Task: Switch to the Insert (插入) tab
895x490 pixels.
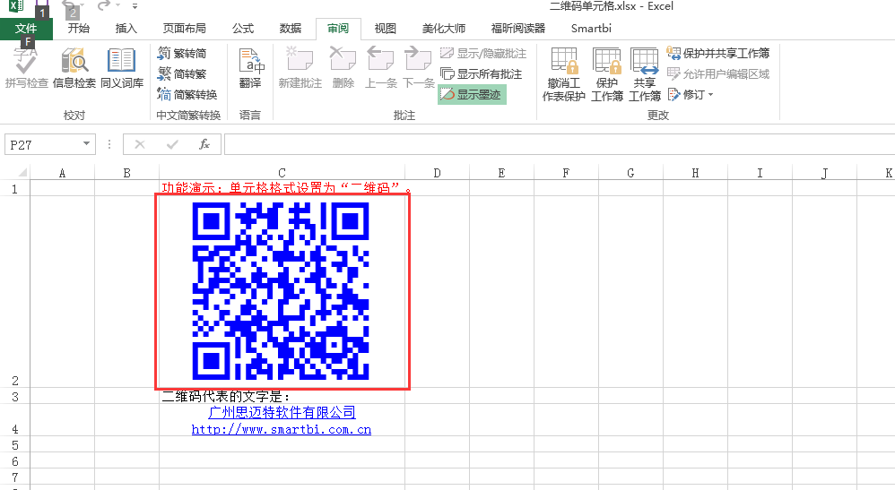Action: pyautogui.click(x=126, y=29)
